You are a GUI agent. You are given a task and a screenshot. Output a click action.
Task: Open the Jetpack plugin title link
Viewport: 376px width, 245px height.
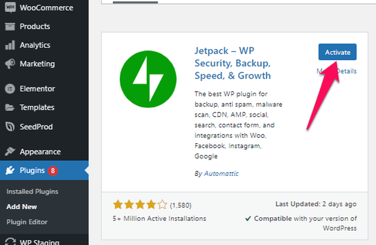[232, 64]
